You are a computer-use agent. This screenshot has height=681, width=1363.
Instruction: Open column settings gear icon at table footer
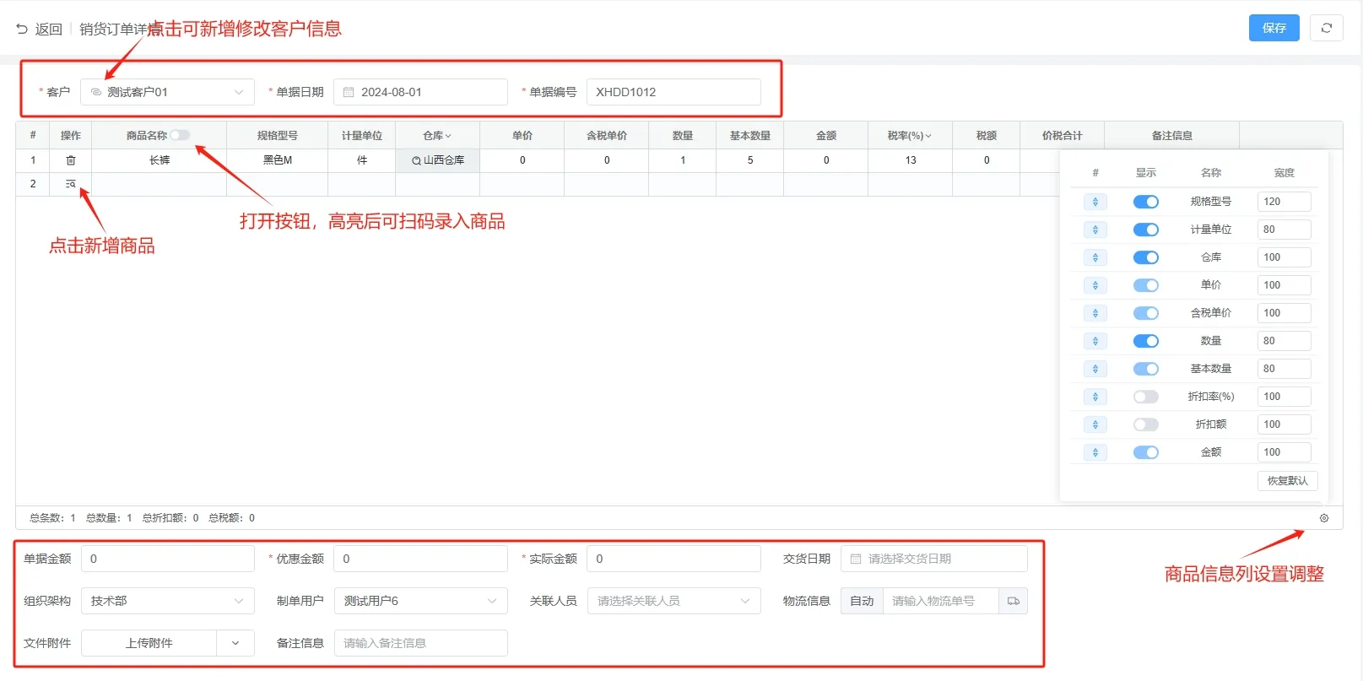pyautogui.click(x=1324, y=518)
